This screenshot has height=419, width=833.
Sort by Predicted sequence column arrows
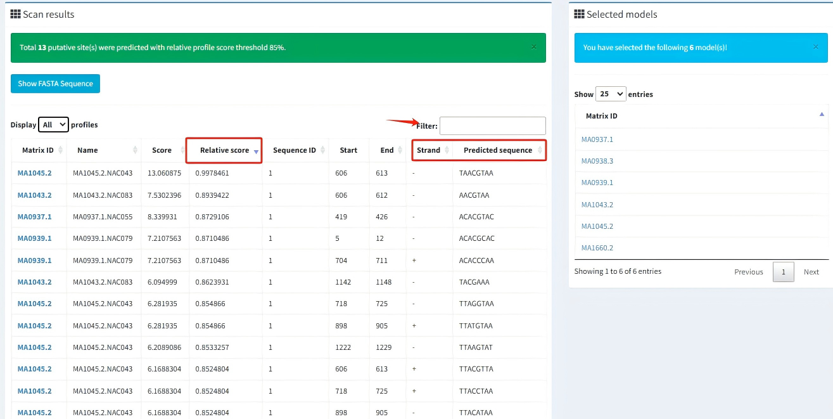coord(540,150)
